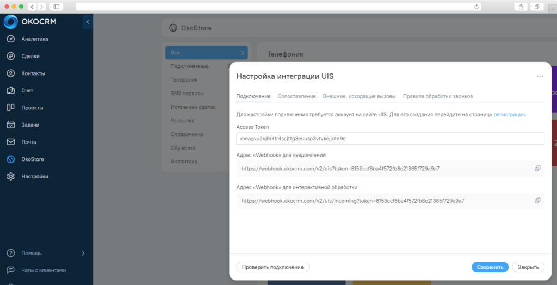Viewport: 557px width, 285px height.
Task: Click the Mail (Почта) envelope icon
Action: [x=10, y=142]
